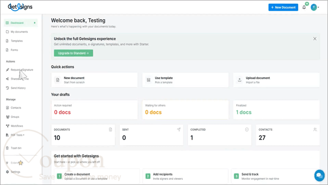
Task: Open the chat support bubble
Action: [320, 175]
